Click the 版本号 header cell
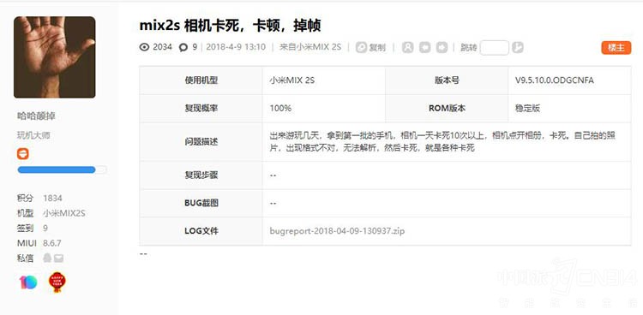The height and width of the screenshot is (315, 643). (447, 80)
